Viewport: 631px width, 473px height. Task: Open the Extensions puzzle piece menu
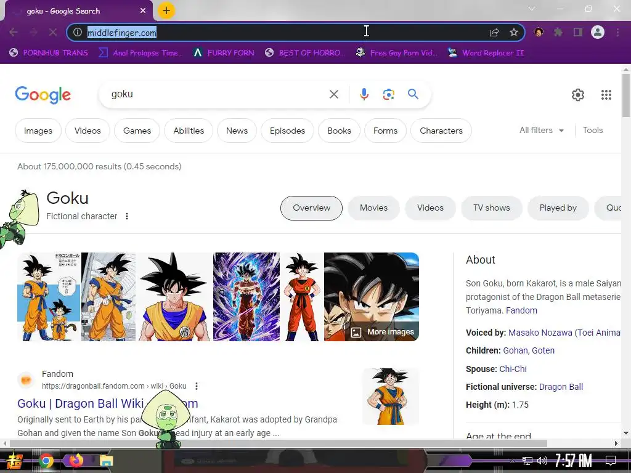tap(558, 32)
